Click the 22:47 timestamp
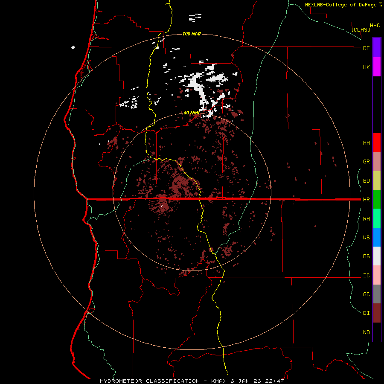 pyautogui.click(x=274, y=381)
